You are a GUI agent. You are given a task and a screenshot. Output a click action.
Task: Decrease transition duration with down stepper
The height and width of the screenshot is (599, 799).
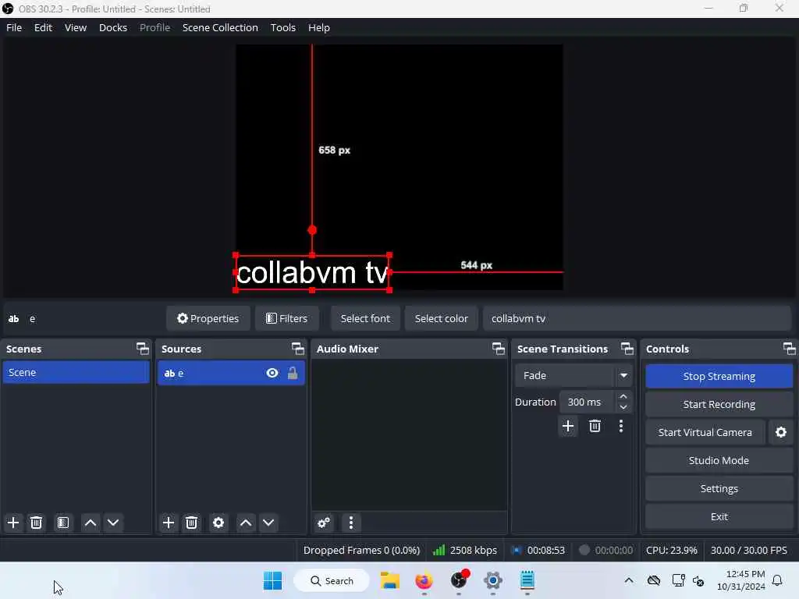point(623,407)
